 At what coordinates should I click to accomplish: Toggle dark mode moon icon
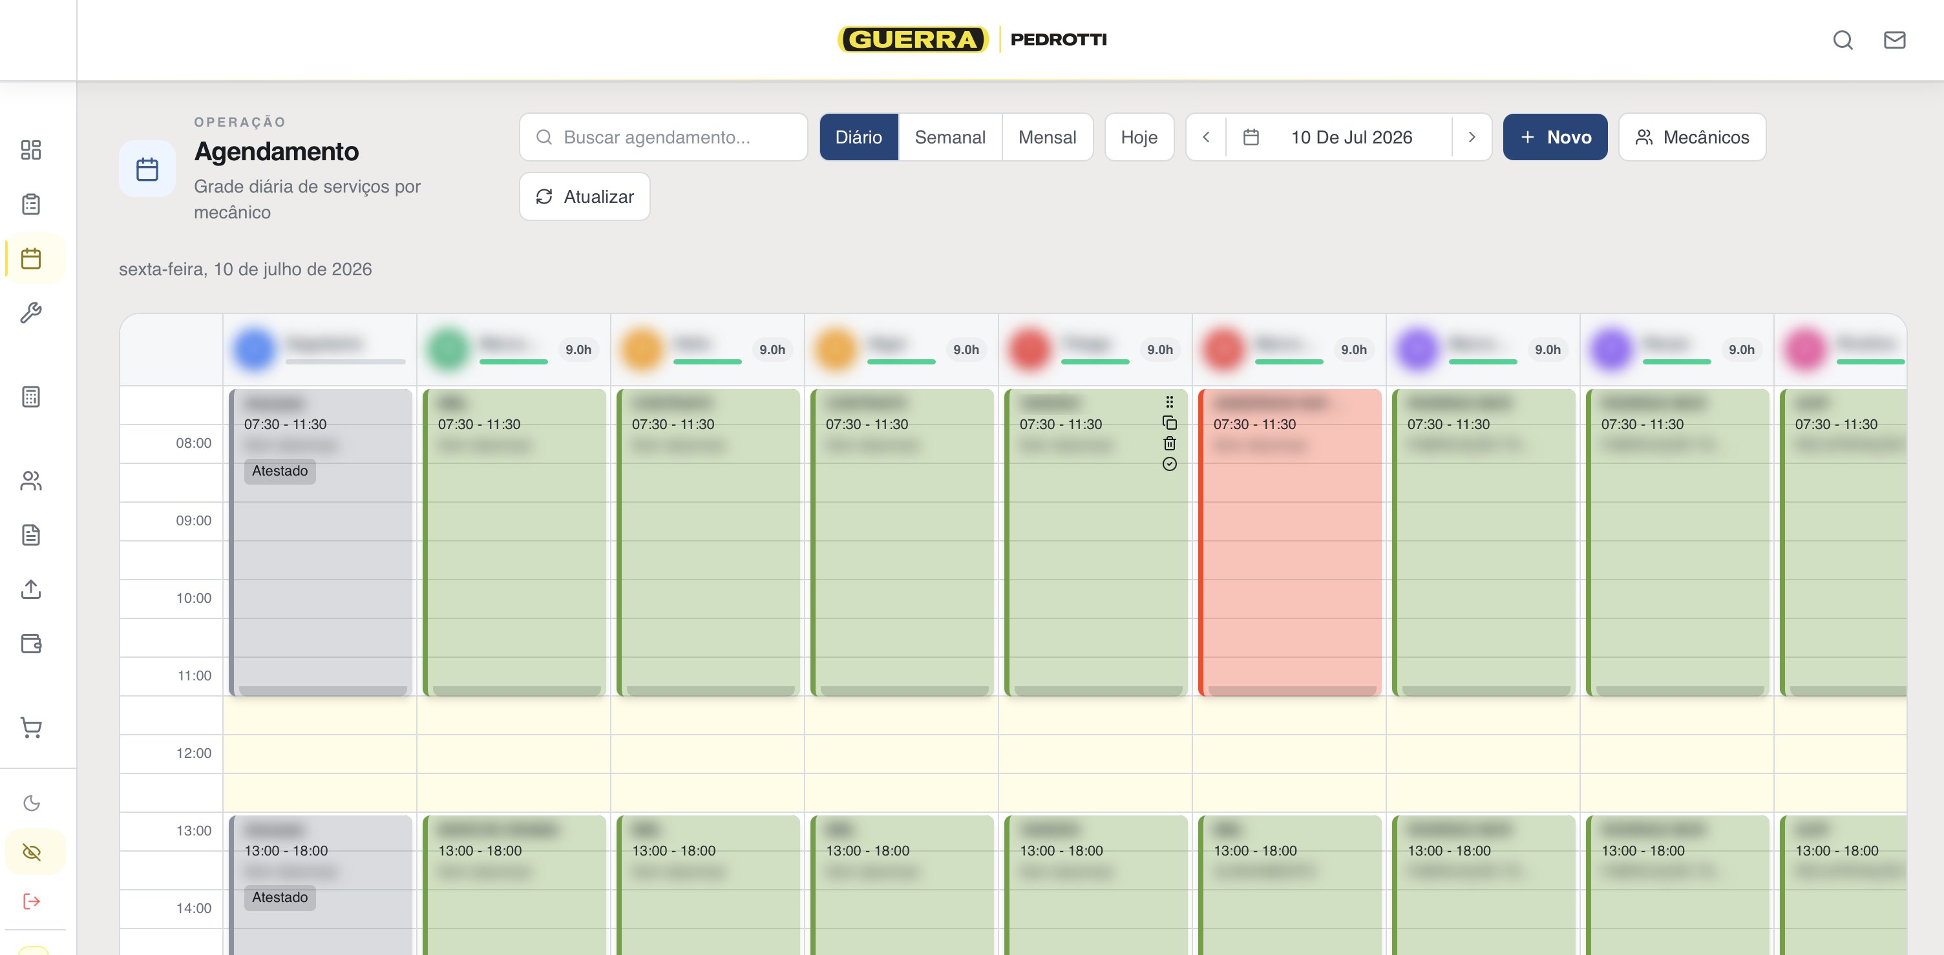click(x=31, y=803)
